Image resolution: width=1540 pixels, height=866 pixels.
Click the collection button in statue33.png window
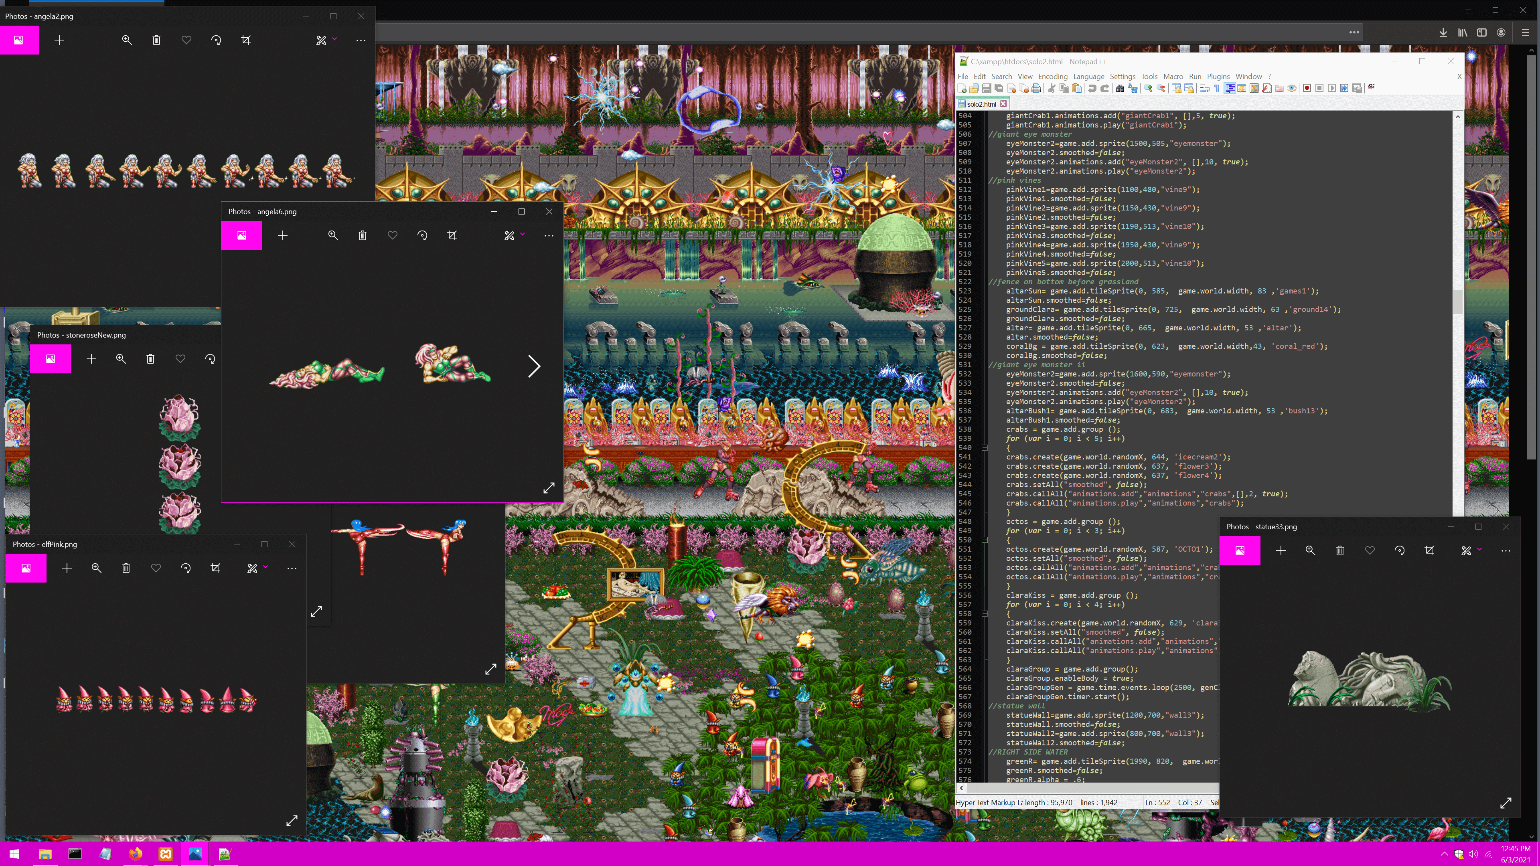coord(1240,550)
